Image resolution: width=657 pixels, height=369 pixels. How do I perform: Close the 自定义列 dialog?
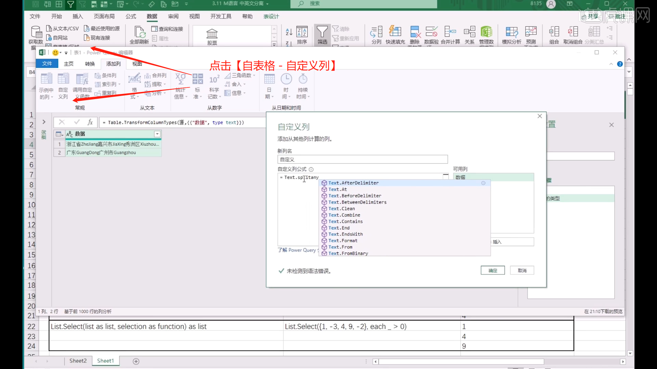click(540, 116)
